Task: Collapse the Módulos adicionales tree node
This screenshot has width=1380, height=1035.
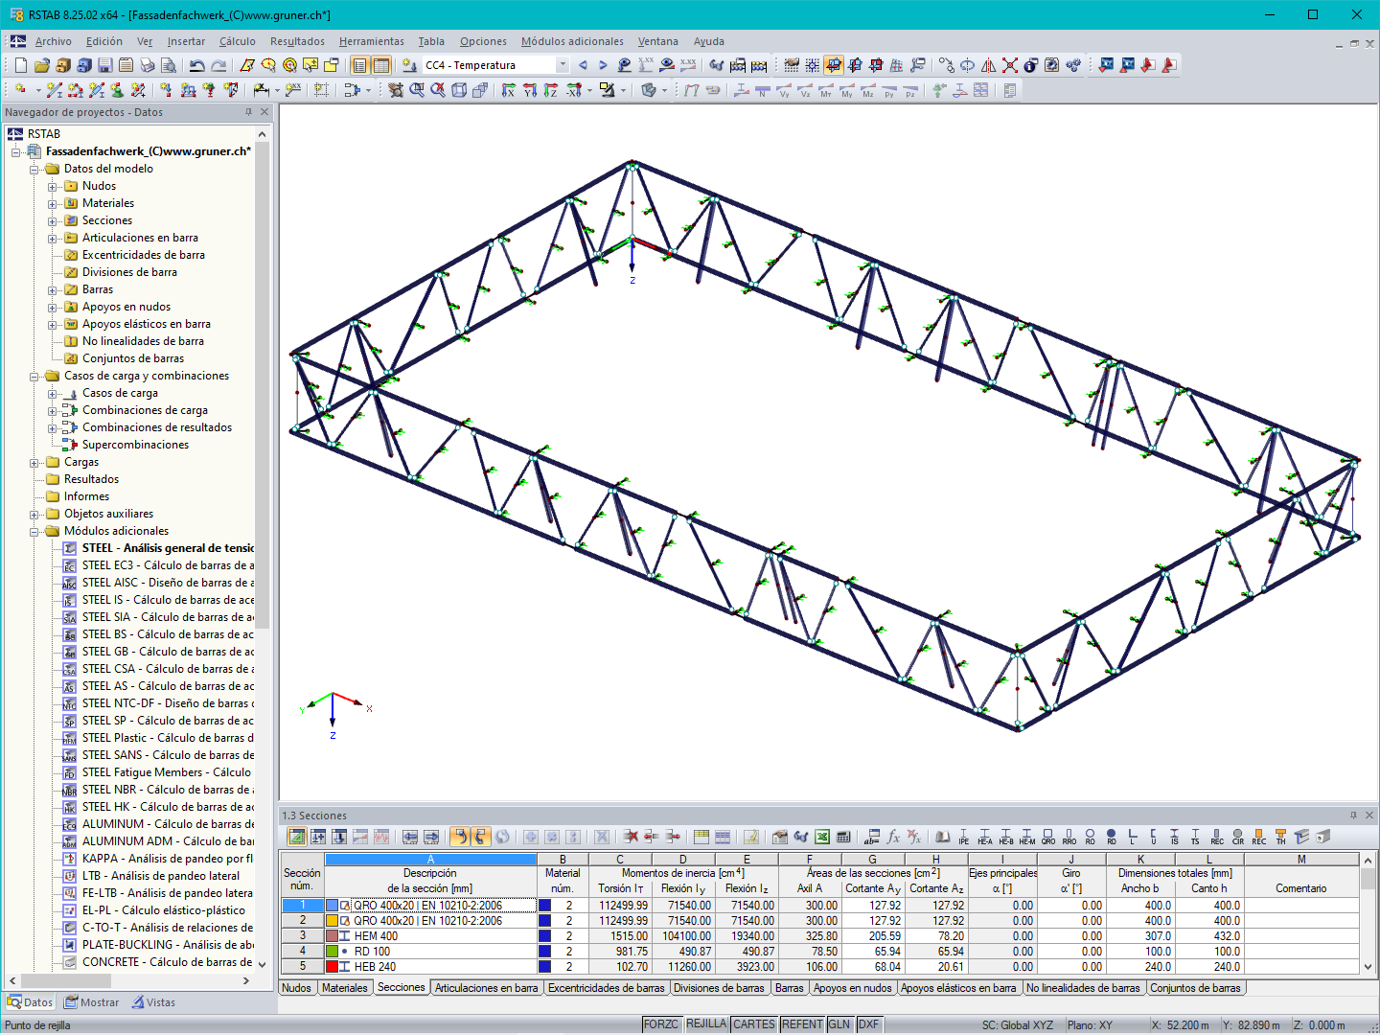Action: (34, 532)
